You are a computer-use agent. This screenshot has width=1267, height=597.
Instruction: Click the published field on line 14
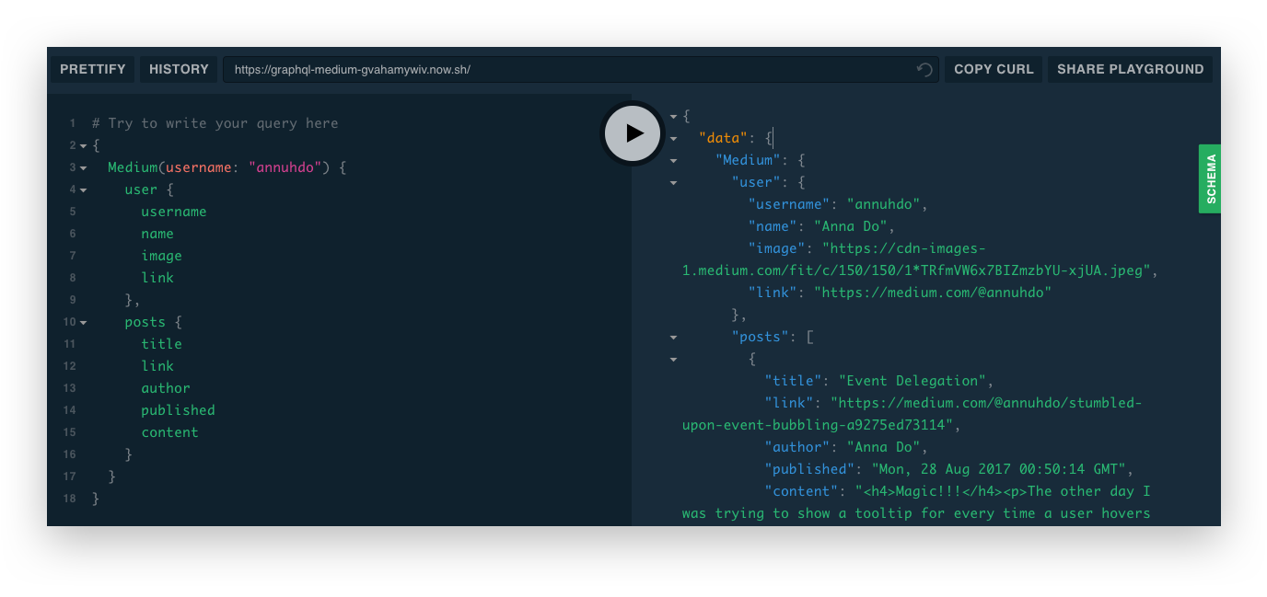tap(178, 410)
